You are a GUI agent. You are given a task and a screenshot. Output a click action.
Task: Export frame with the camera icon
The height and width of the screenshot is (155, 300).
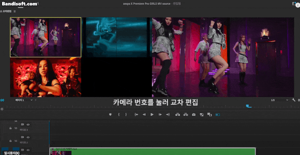tap(194, 114)
